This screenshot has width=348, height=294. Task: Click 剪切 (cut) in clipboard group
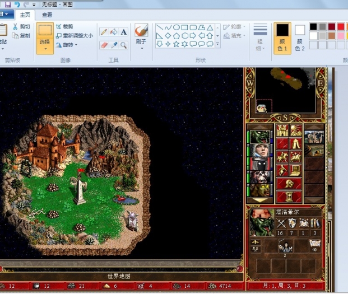[x=21, y=27]
